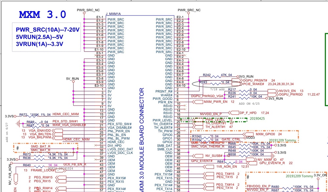
Task: Click the "VDD3" power label
Action: (x=251, y=138)
